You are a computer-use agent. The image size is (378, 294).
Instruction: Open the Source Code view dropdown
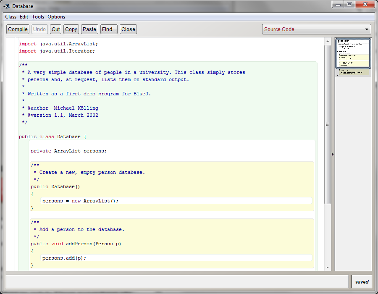316,29
